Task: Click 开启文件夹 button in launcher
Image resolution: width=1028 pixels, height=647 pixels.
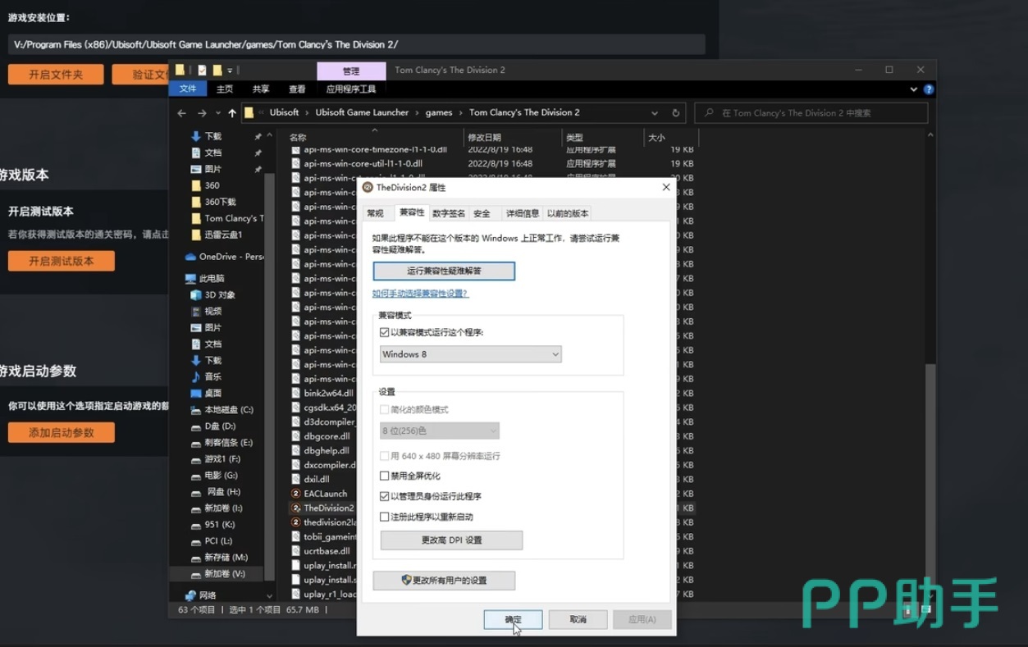Action: [x=56, y=75]
